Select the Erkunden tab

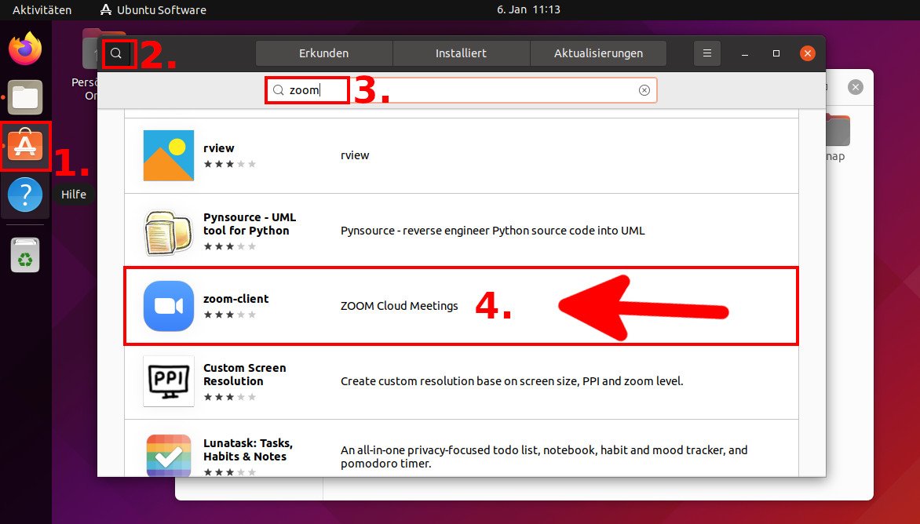click(323, 53)
